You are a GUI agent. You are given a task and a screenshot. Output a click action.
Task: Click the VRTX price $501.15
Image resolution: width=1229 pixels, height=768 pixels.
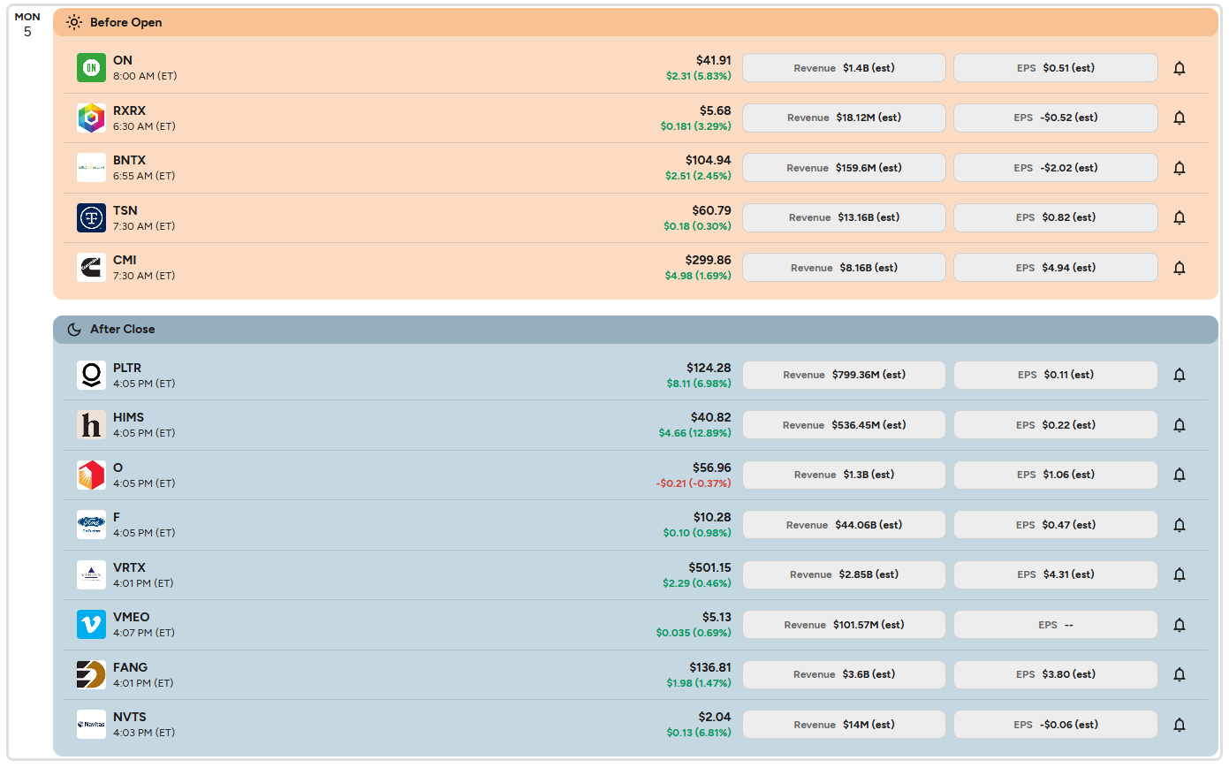(x=709, y=567)
